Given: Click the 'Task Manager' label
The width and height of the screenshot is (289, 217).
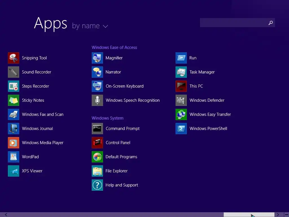Looking at the screenshot, I should click(202, 72).
